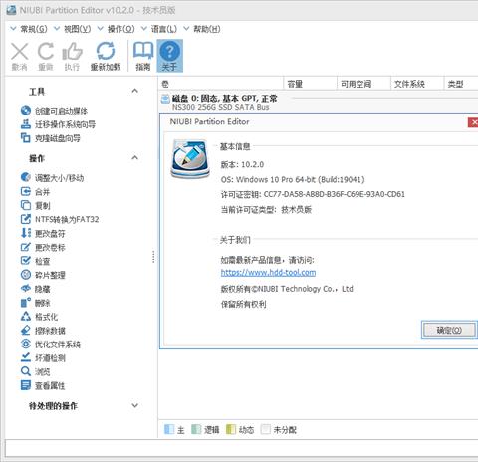The height and width of the screenshot is (462, 478).
Task: Expand the 待处理的操作 section
Action: pyautogui.click(x=134, y=405)
